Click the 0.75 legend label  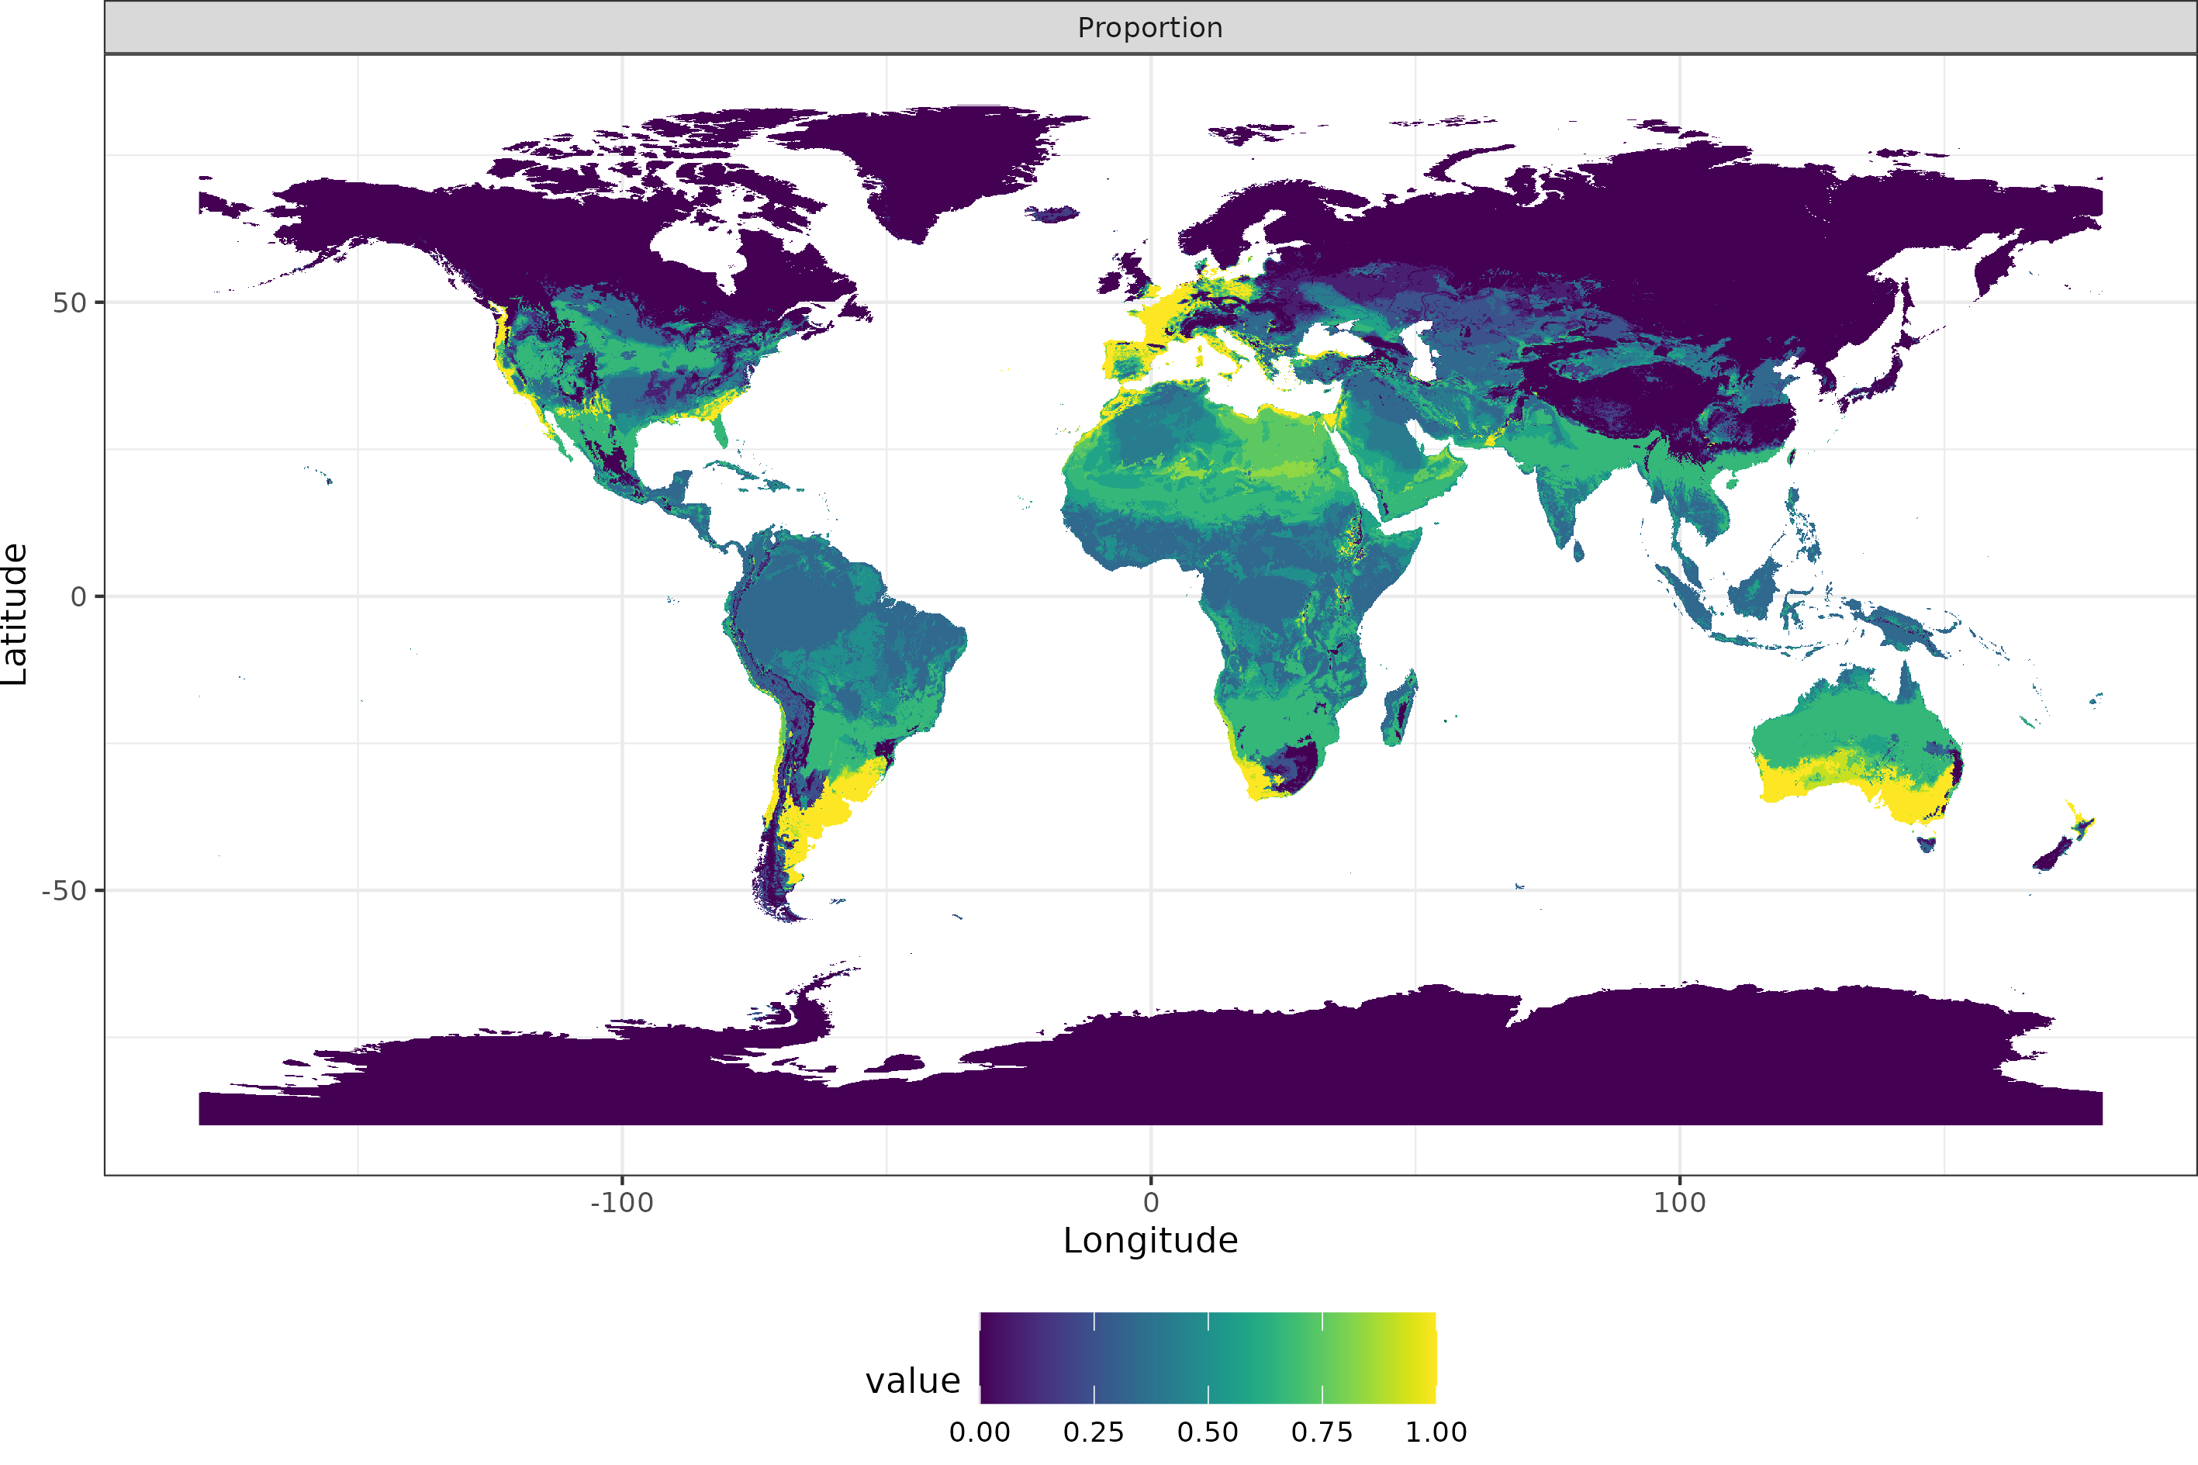(x=1321, y=1432)
